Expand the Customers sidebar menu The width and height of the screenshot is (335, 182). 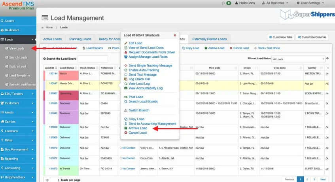coord(32,103)
